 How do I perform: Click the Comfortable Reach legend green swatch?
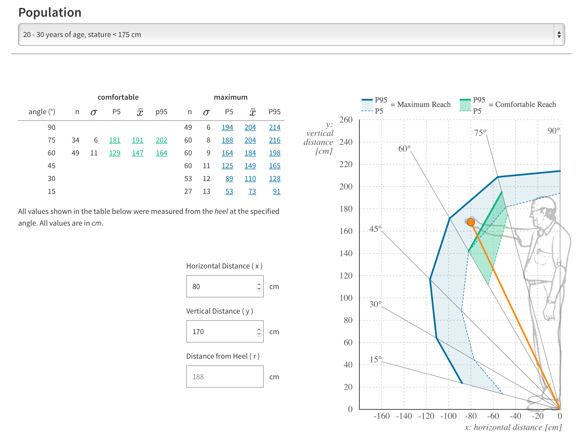(x=465, y=105)
